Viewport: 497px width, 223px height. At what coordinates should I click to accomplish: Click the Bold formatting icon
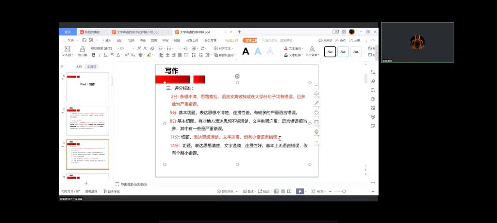point(93,55)
